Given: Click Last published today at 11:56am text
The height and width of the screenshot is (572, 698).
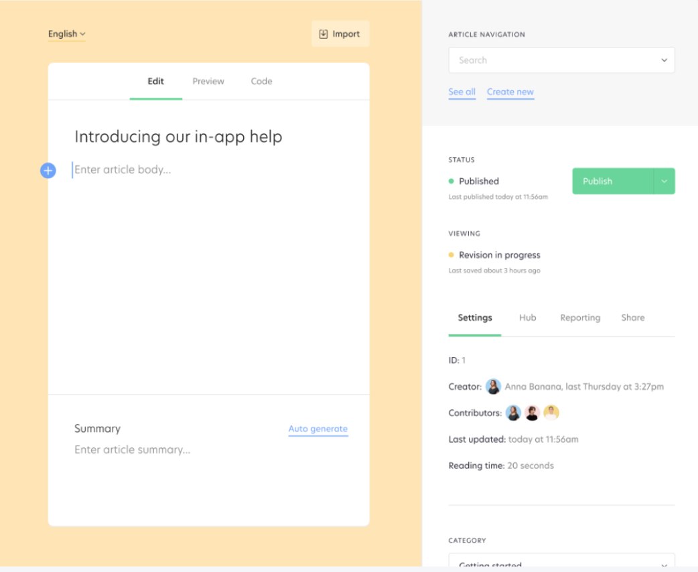Looking at the screenshot, I should [x=498, y=197].
